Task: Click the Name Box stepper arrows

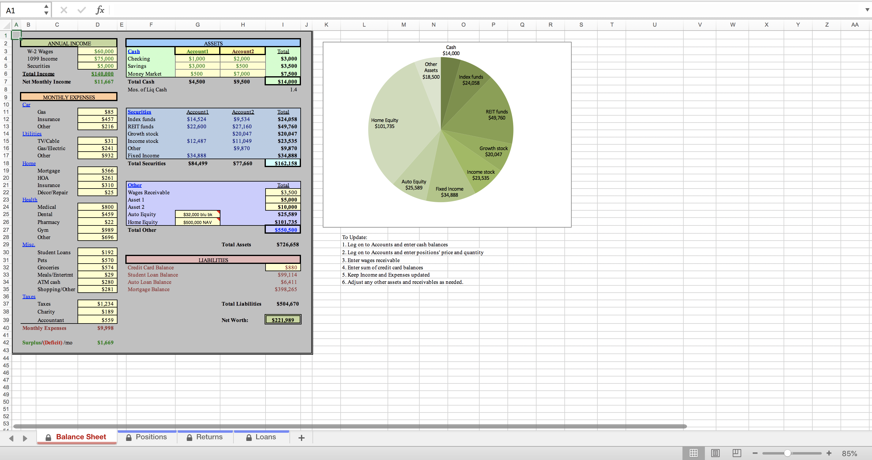Action: (x=46, y=10)
